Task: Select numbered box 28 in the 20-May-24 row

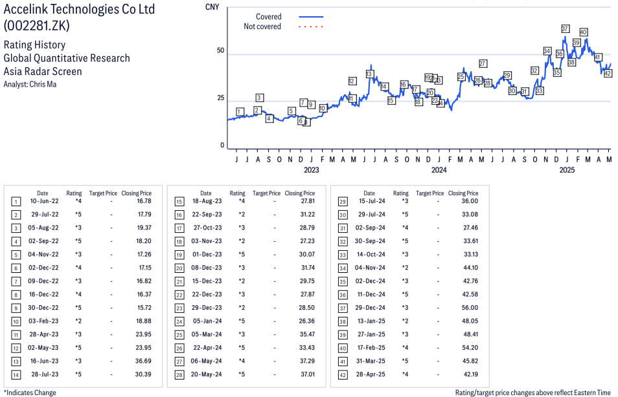Action: [x=179, y=375]
